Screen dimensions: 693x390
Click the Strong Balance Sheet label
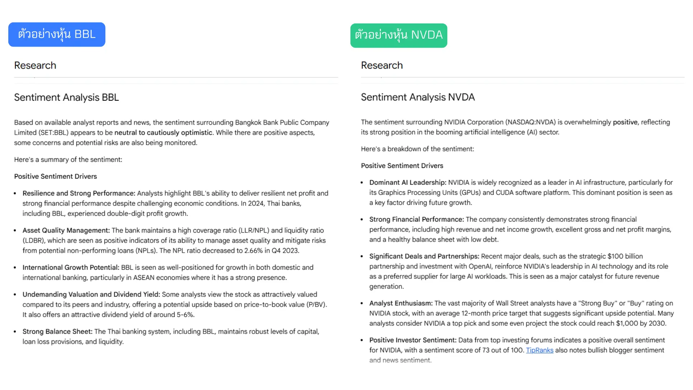(57, 331)
